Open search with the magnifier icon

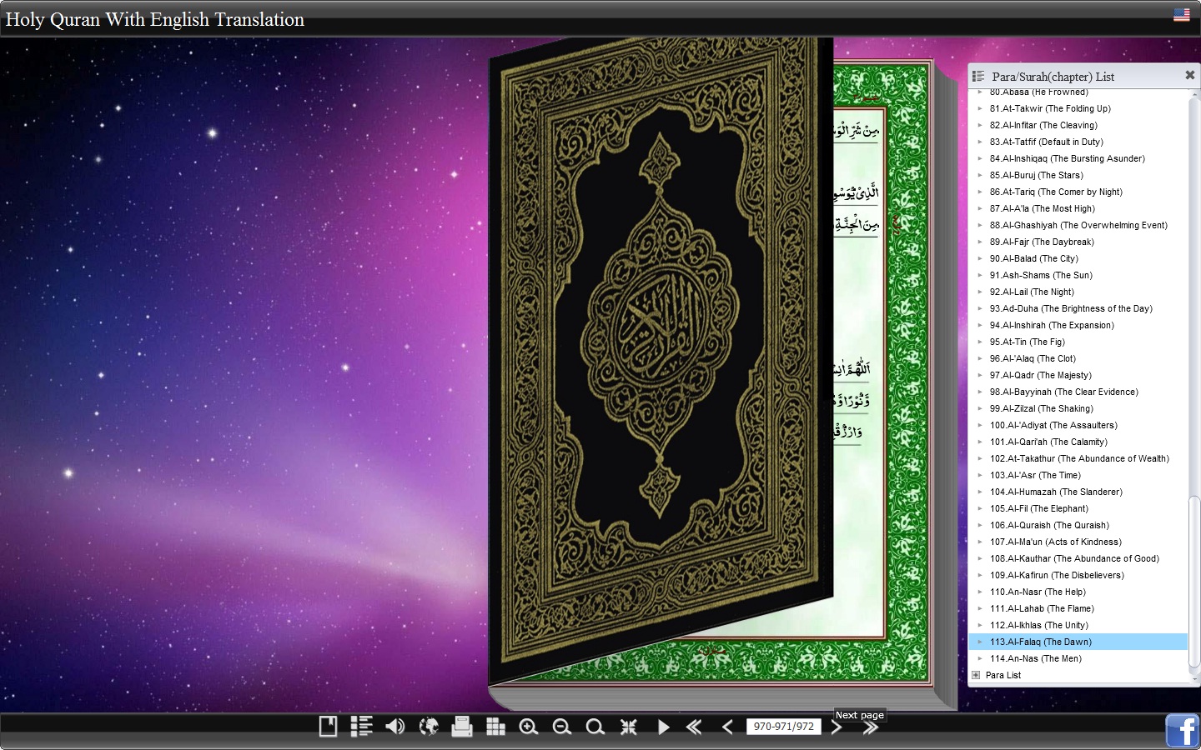[595, 727]
